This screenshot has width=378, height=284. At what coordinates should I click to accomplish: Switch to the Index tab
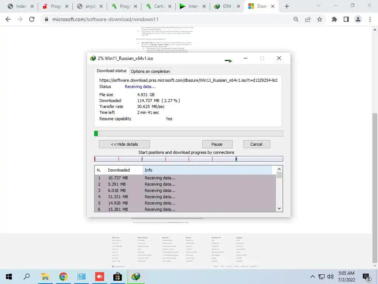pos(21,6)
